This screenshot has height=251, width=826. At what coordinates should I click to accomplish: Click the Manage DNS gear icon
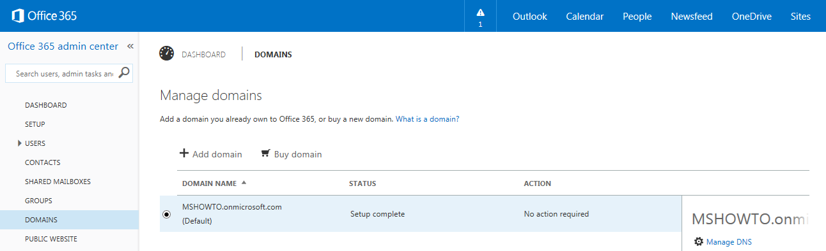(699, 241)
